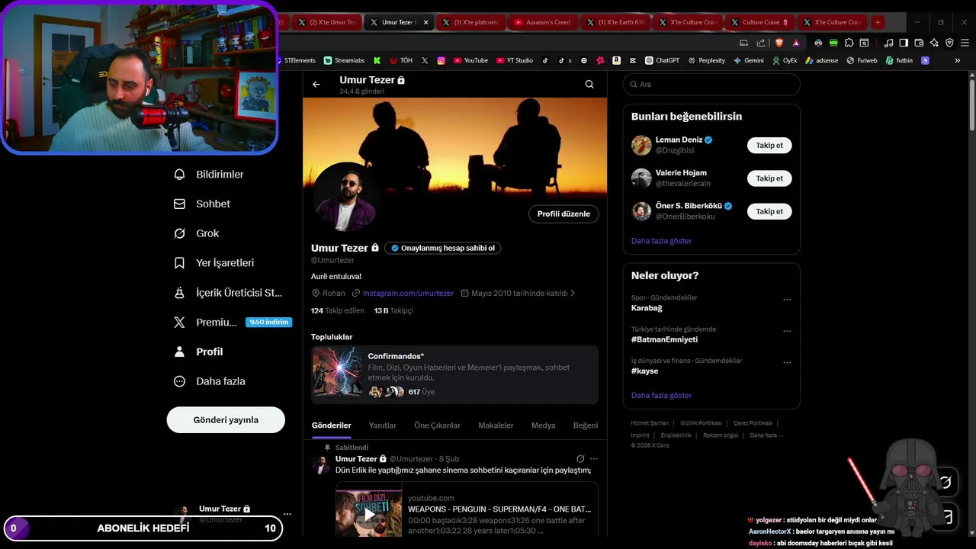976x549 pixels.
Task: Click the Ara search field
Action: tap(711, 85)
